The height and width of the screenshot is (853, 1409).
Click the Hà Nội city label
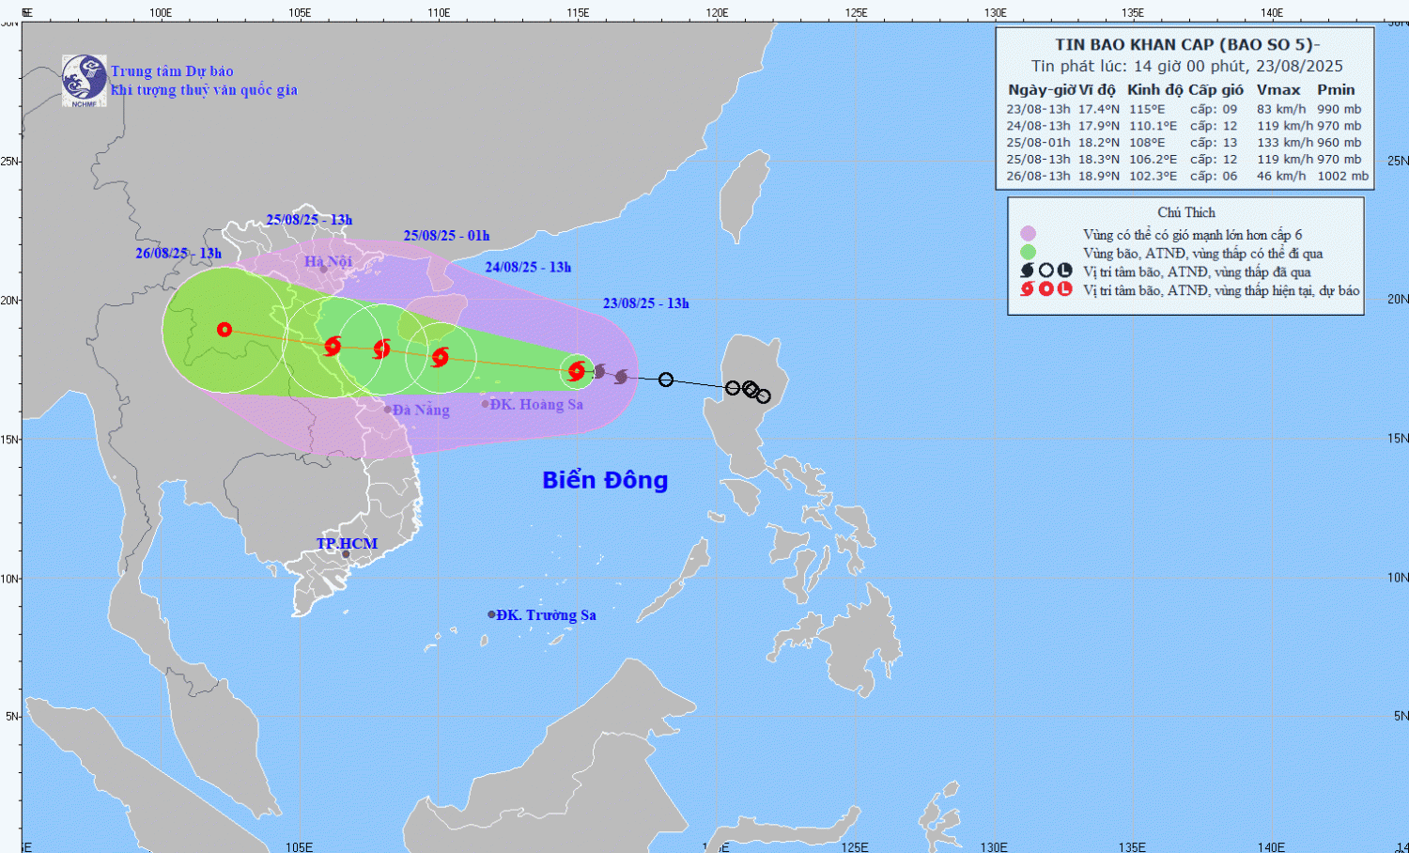(x=329, y=261)
